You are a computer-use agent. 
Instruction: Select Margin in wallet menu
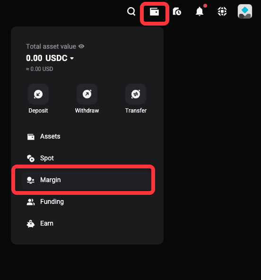[87, 180]
